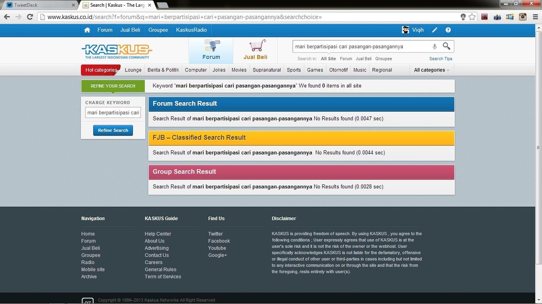The image size is (542, 304).
Task: Expand the All categories dropdown
Action: tap(431, 70)
